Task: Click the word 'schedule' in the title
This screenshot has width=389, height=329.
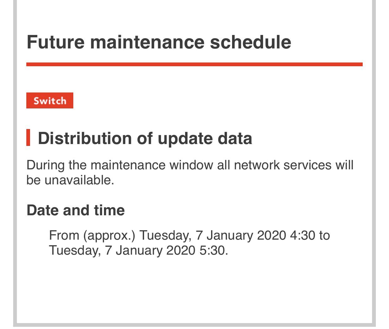Action: [x=250, y=42]
